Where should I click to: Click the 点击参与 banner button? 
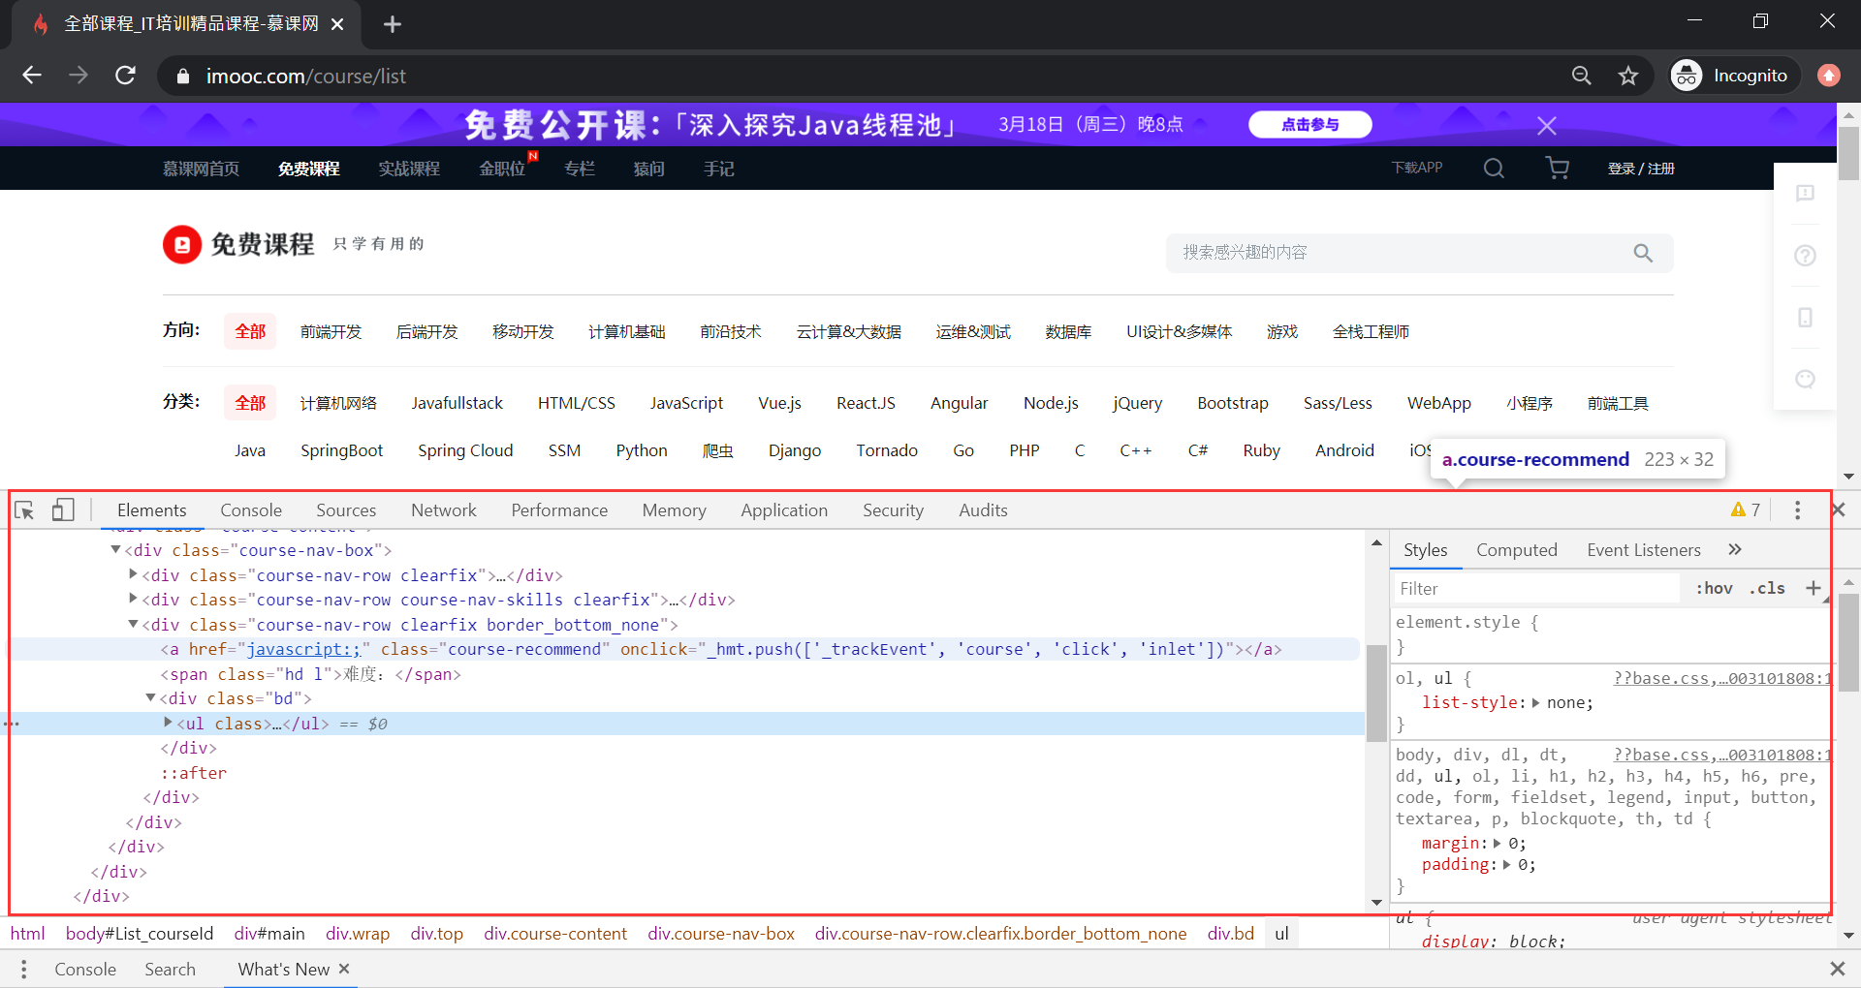(1310, 125)
